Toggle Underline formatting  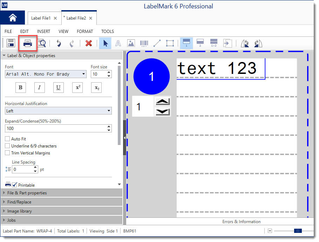click(59, 88)
